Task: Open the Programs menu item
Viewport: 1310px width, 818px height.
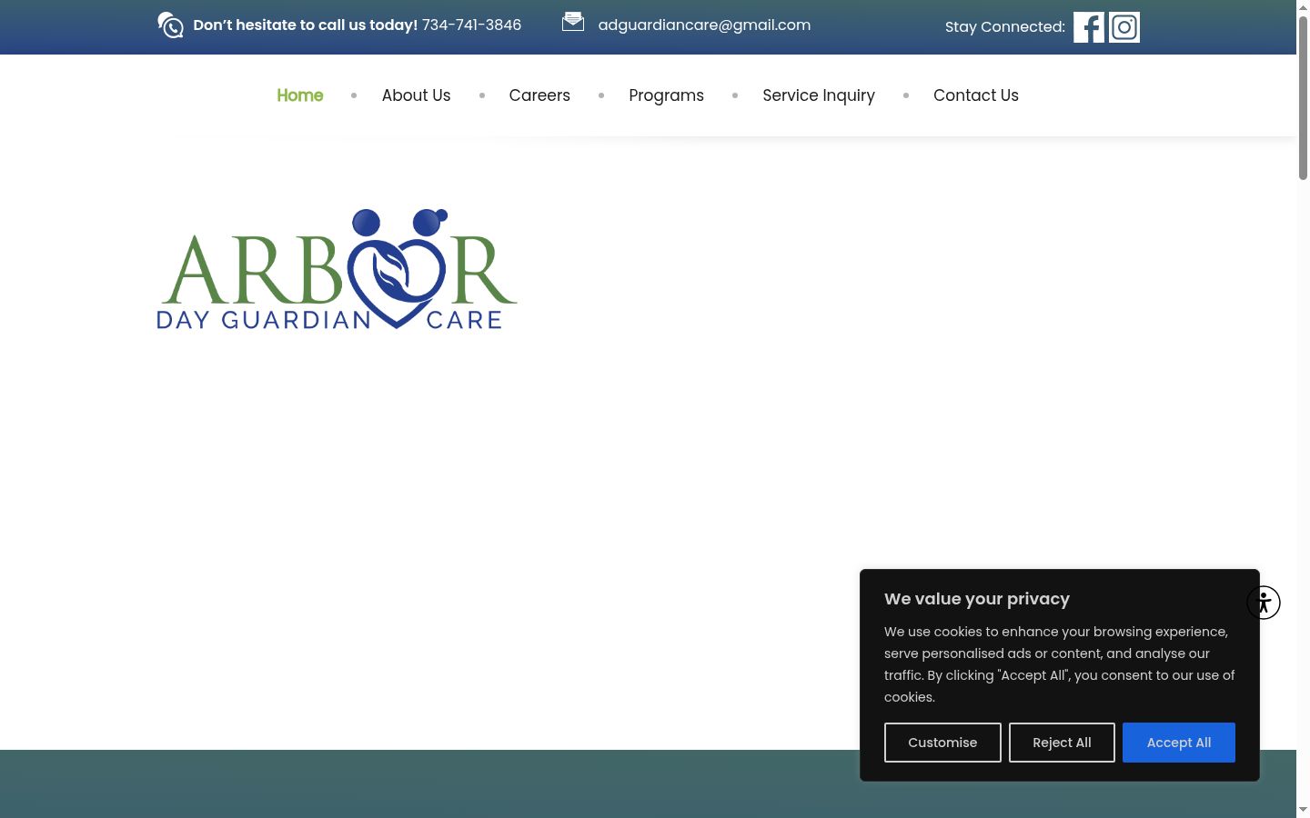Action: click(x=666, y=95)
